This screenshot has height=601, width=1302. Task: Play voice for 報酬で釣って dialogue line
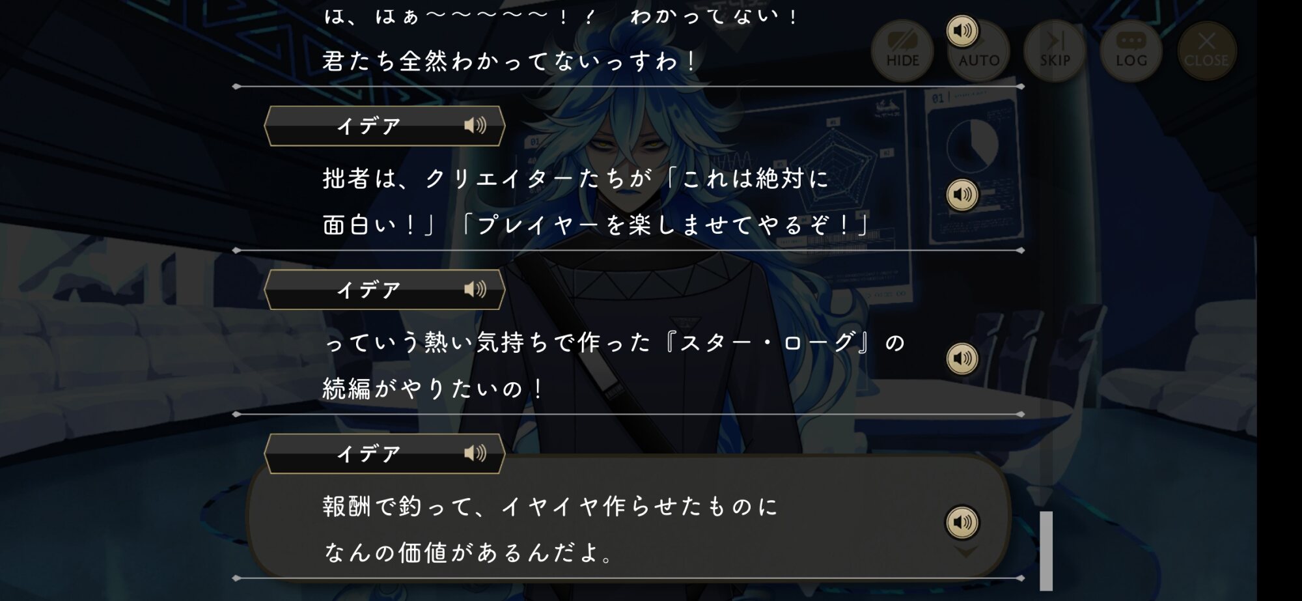pos(962,522)
